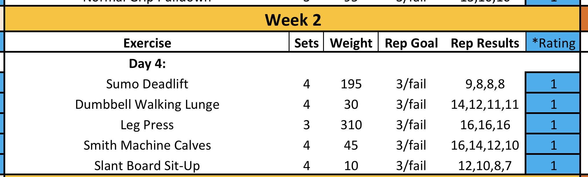Screen dimensions: 588x177
Task: Click rep results cell 16,14,12,10
Action: click(485, 145)
